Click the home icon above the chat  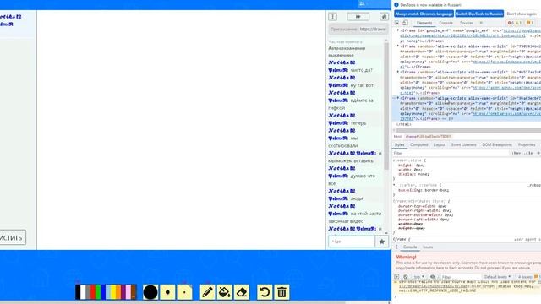[x=384, y=17]
